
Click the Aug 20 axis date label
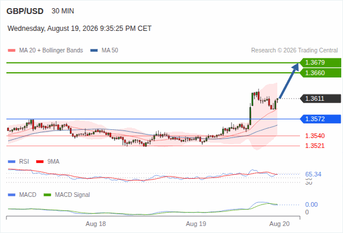pyautogui.click(x=280, y=224)
